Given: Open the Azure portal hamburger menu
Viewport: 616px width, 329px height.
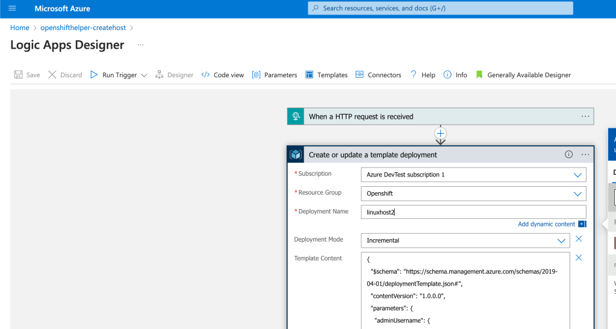Looking at the screenshot, I should [x=12, y=8].
